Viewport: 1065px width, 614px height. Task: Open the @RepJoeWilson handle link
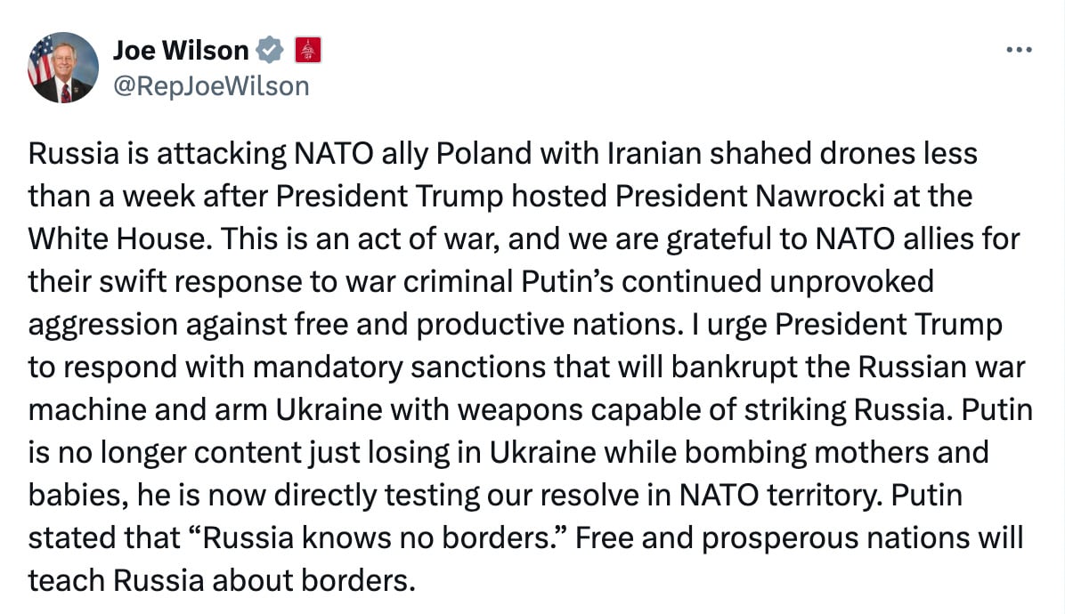(210, 86)
